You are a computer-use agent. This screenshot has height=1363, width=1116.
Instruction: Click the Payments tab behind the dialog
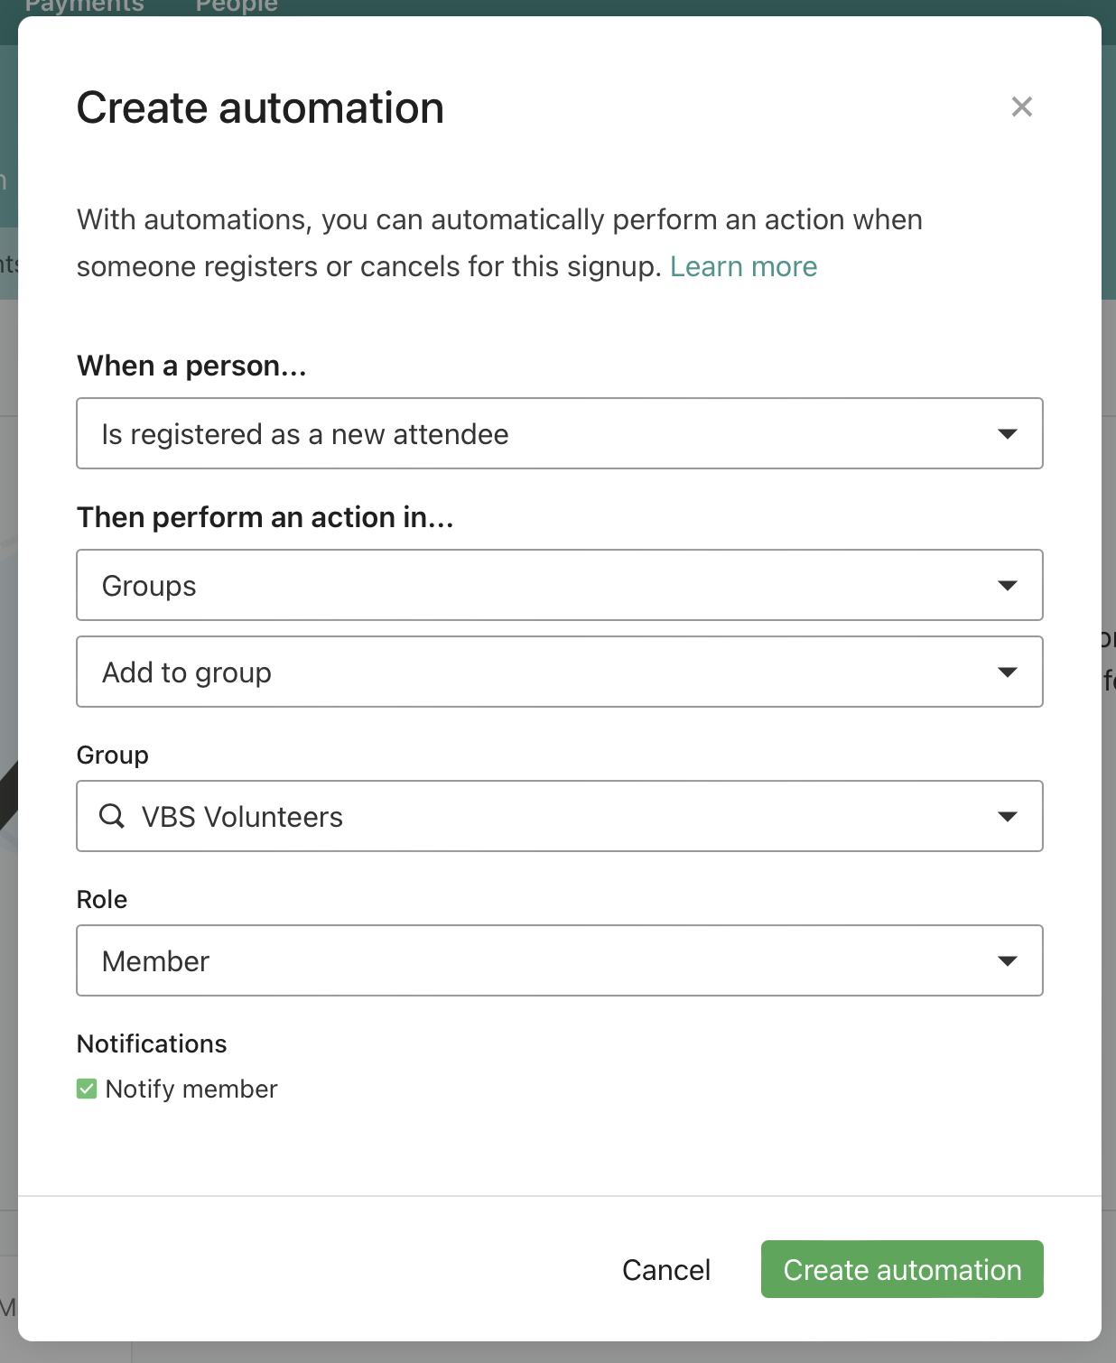[x=84, y=6]
